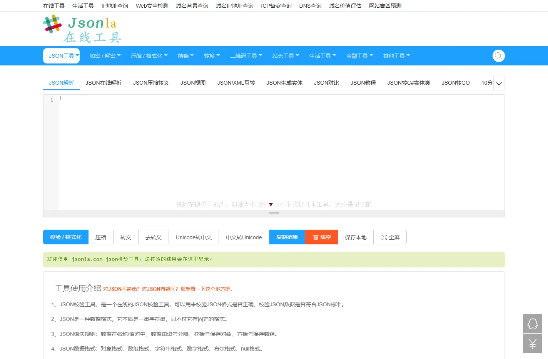
Task: Open the 域名IP地址查询 link
Action: (235, 6)
